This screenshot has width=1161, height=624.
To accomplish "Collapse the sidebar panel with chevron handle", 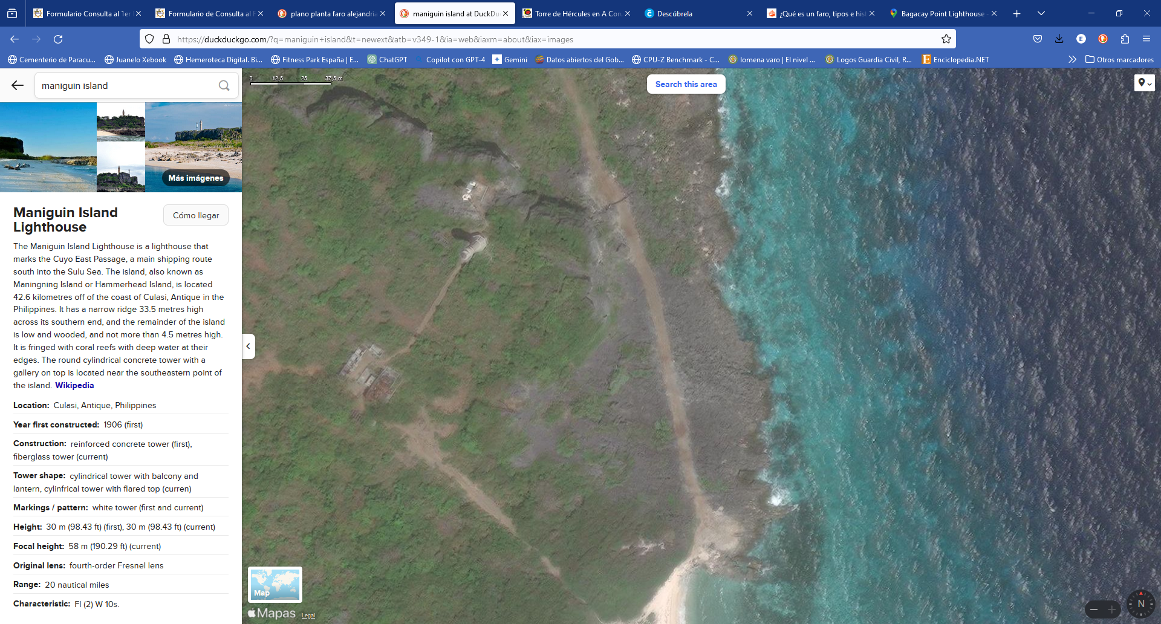I will coord(248,346).
